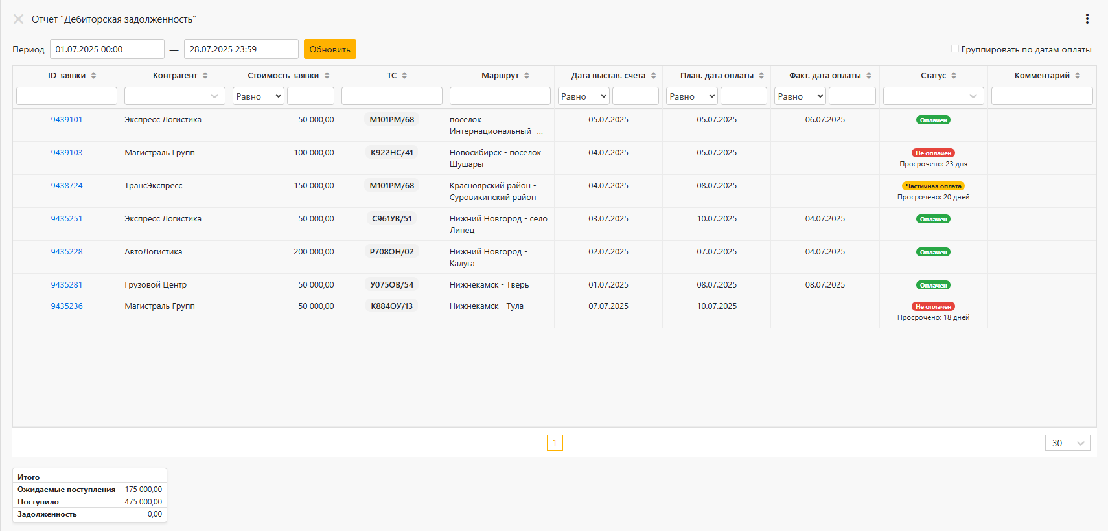1108x531 pixels.
Task: Sort by Дата выстав. счета column
Action: click(x=653, y=76)
